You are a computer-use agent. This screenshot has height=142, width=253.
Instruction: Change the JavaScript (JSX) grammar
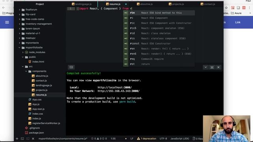click(180, 138)
